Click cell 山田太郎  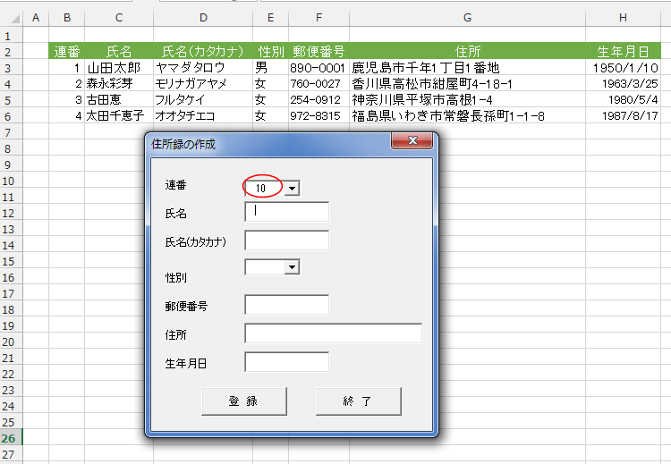coord(119,68)
